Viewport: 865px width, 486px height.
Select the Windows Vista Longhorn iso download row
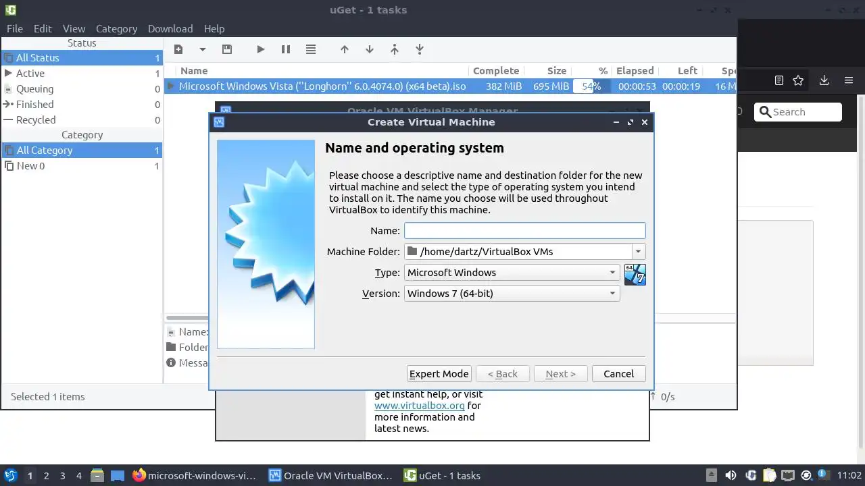pyautogui.click(x=450, y=86)
